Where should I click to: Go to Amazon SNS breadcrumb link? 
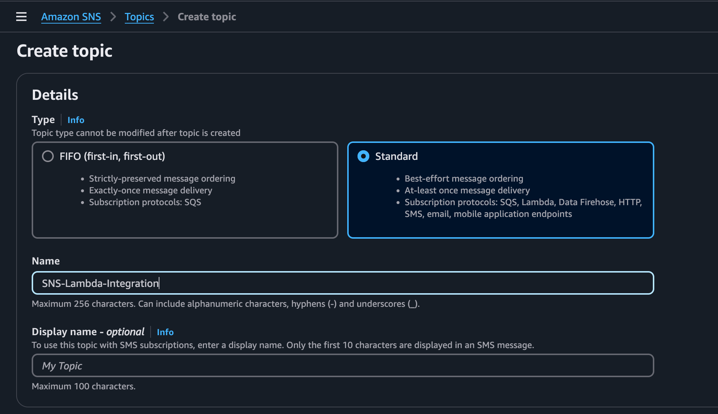click(71, 17)
